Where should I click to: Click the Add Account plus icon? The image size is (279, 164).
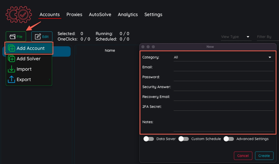click(11, 48)
